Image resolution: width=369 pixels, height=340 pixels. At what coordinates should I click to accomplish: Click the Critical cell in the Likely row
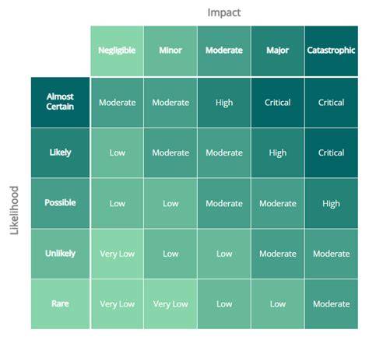coord(332,152)
